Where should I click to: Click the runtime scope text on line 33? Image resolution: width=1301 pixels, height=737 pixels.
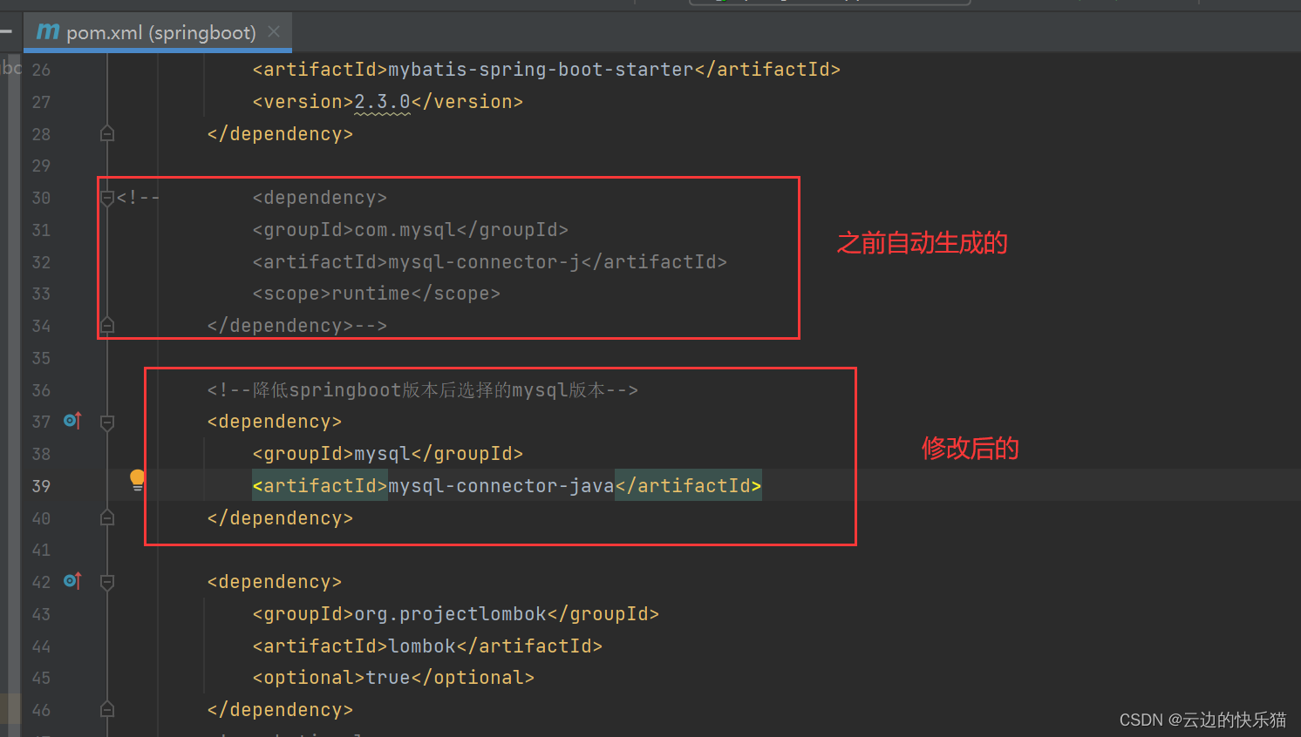(371, 294)
